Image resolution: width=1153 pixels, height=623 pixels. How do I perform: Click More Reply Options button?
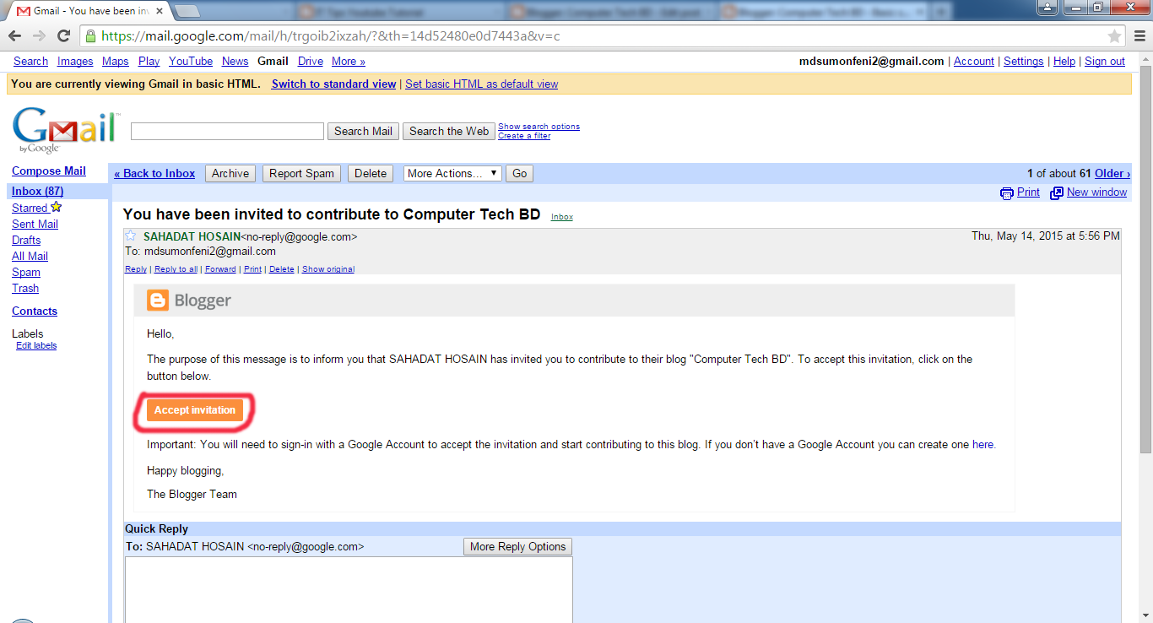tap(517, 546)
